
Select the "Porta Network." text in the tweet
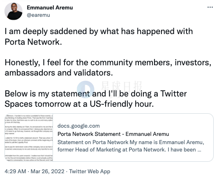[33, 42]
